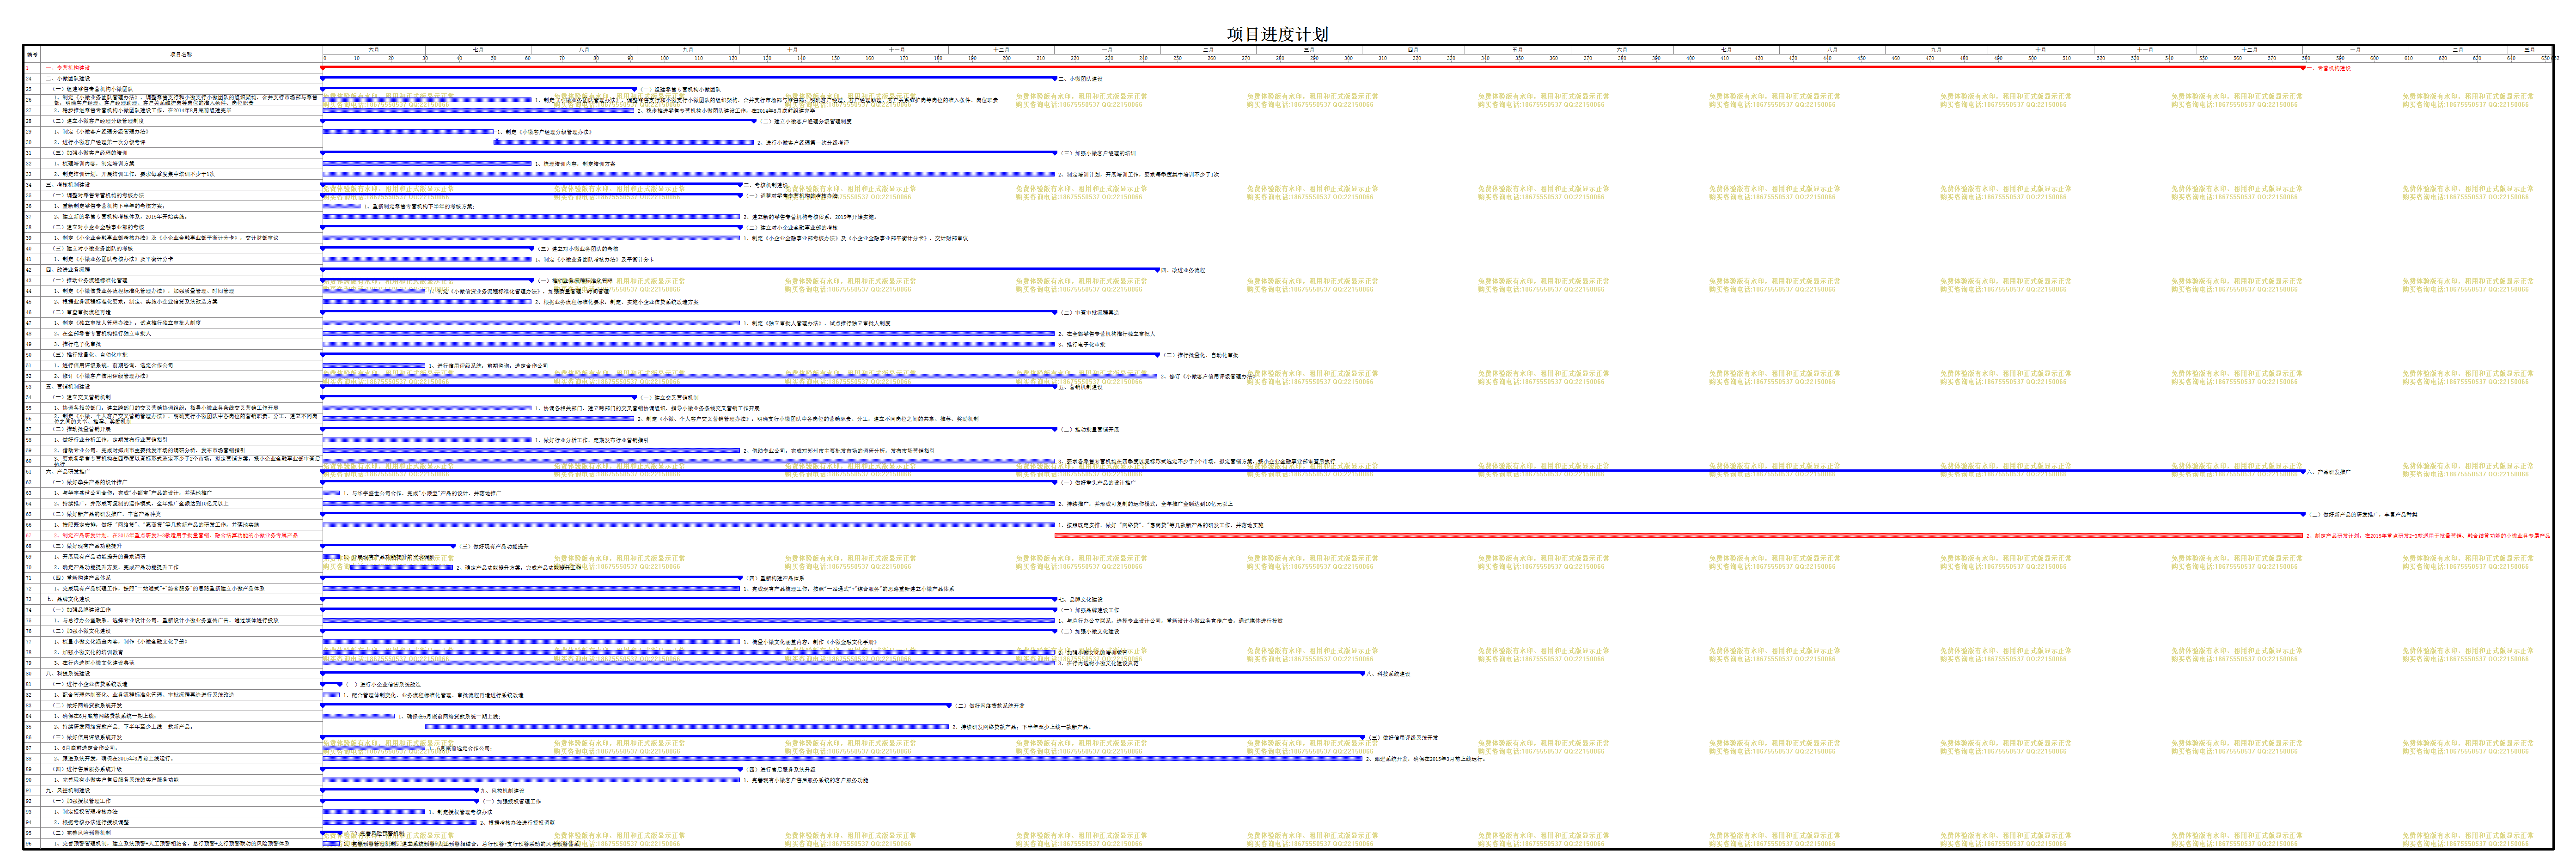This screenshot has width=2576, height=851.
Task: Click the 四月 month header in the timeline
Action: pos(1413,49)
